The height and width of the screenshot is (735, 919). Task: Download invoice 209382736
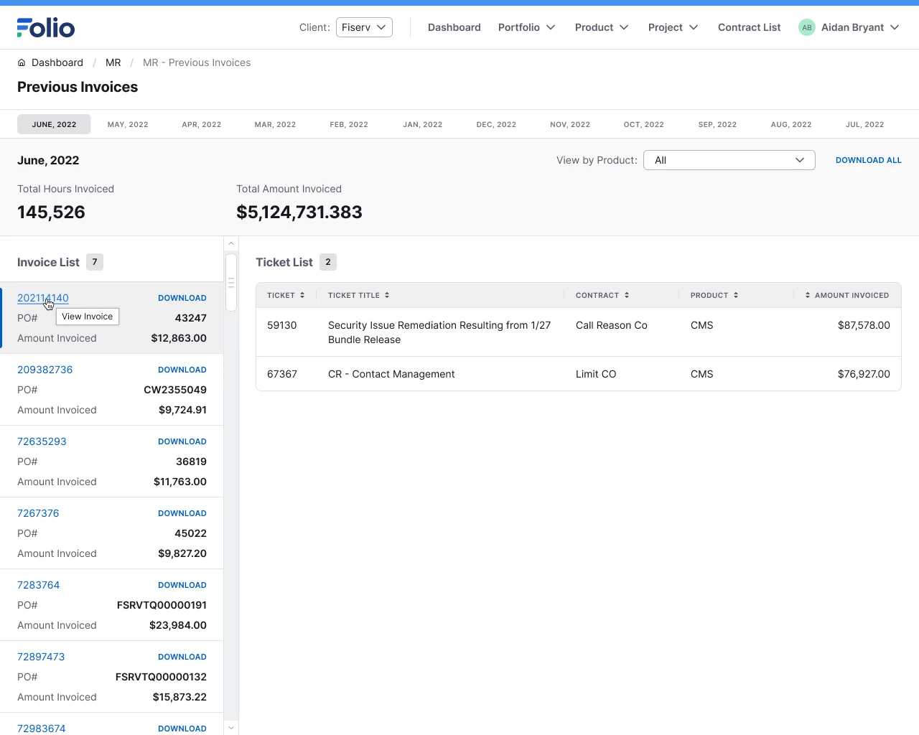tap(182, 370)
